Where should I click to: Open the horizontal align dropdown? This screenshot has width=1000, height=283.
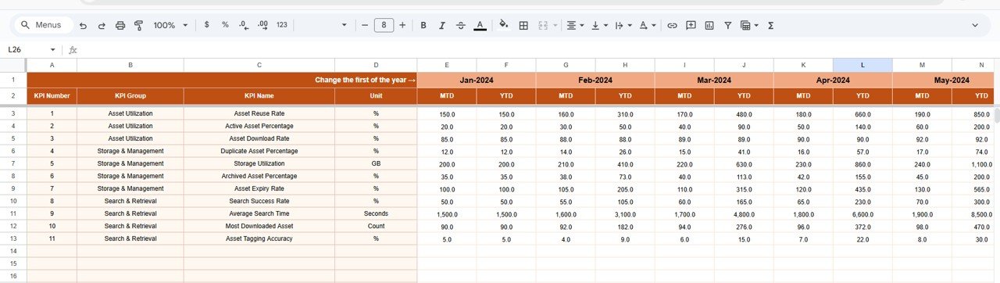(x=575, y=25)
